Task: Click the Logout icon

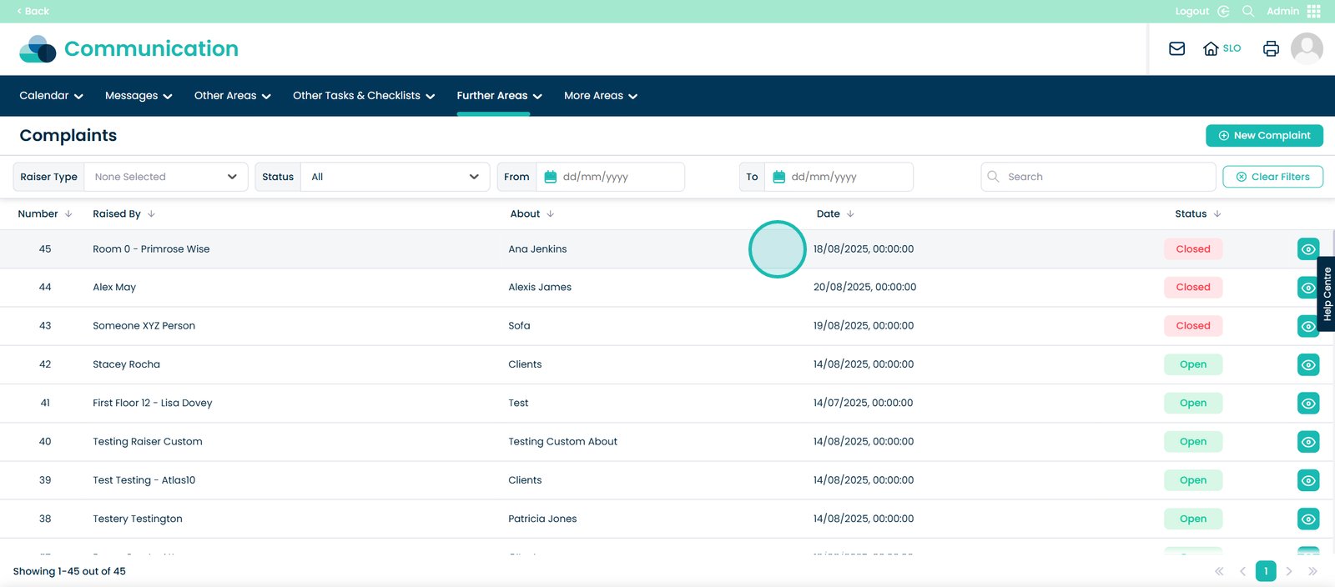Action: [x=1223, y=11]
